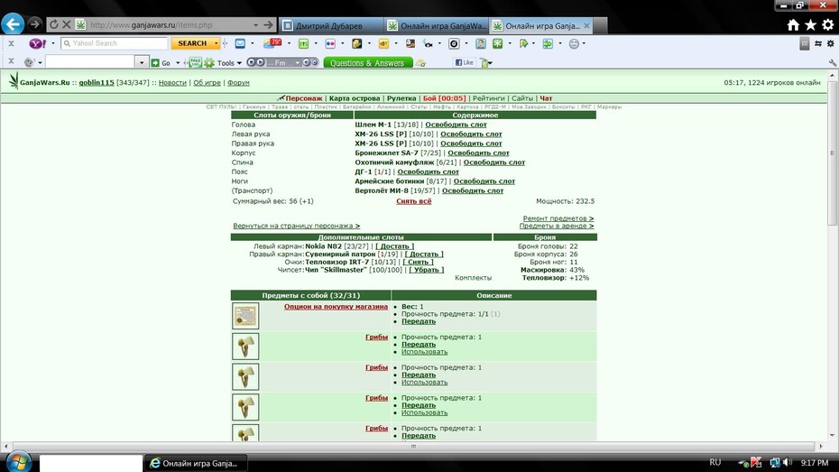Open browser settings gear icon

pos(828,24)
